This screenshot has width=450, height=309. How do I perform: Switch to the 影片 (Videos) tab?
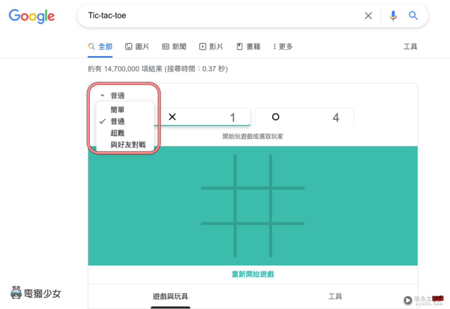click(x=211, y=47)
